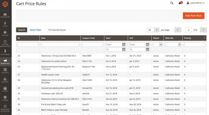Open the Halloween sale- 20% off rule
The image size is (209, 115).
(52, 94)
